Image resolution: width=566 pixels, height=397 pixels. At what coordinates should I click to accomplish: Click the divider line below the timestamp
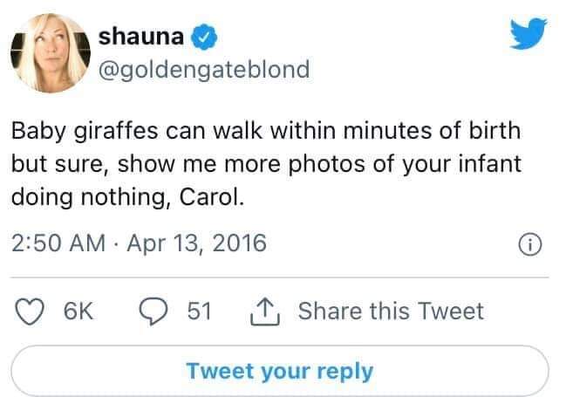[280, 277]
